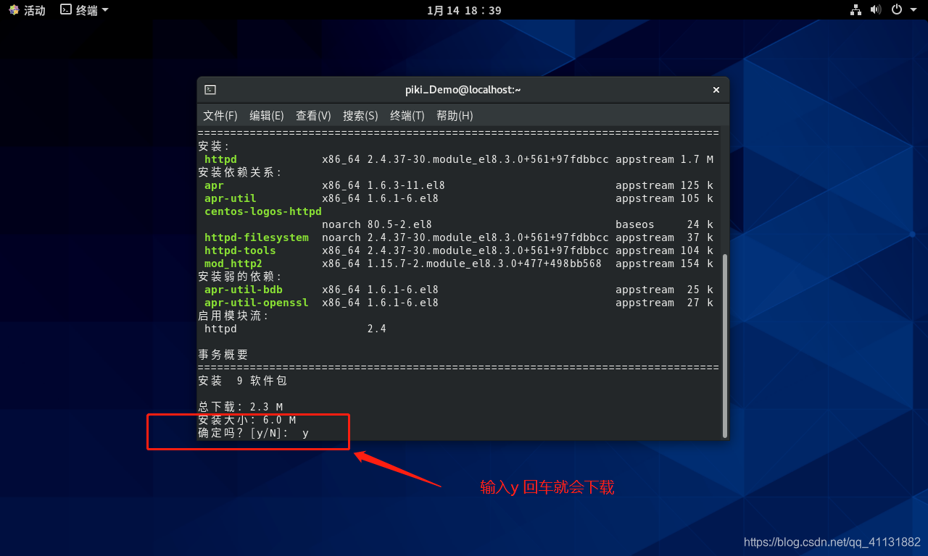The image size is (928, 556).
Task: Click the 总下载: 2.3 M line
Action: pyautogui.click(x=240, y=407)
